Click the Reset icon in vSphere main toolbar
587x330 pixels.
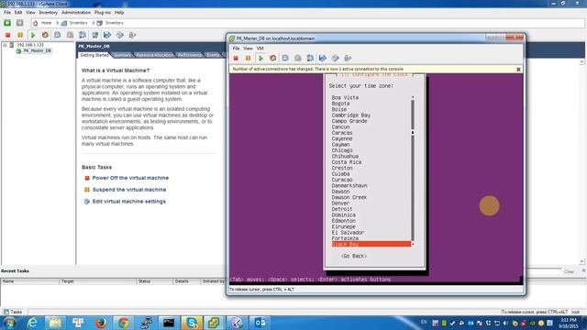(x=45, y=35)
